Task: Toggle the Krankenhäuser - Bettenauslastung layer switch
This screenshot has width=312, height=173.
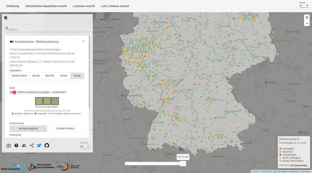Action: 12,41
